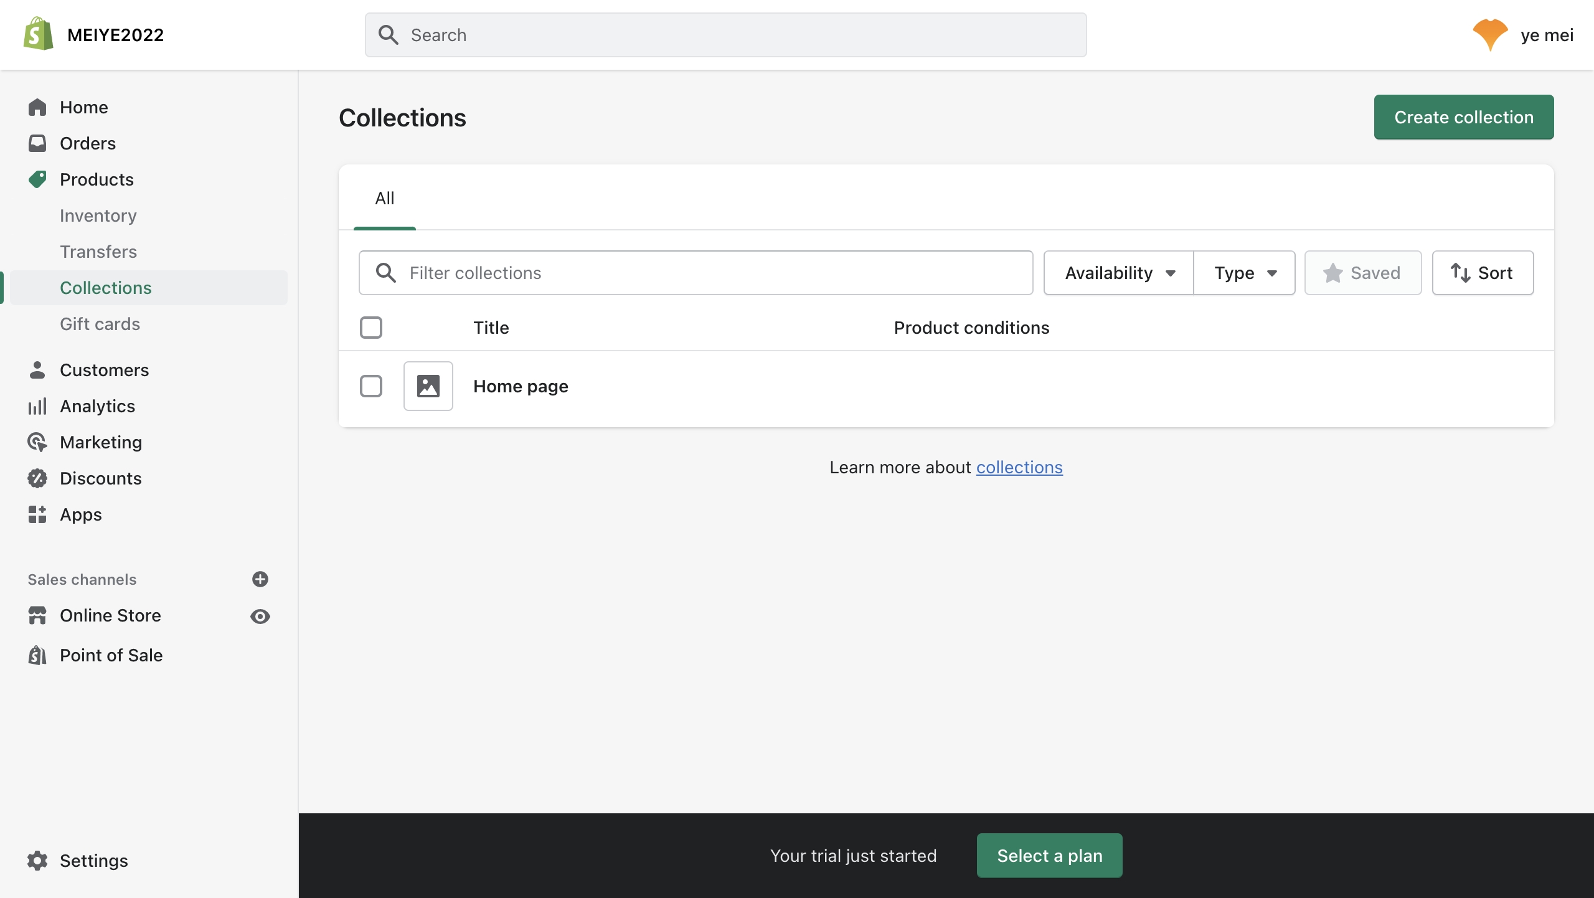Click the Point of Sale bag icon
The width and height of the screenshot is (1594, 898).
37,655
